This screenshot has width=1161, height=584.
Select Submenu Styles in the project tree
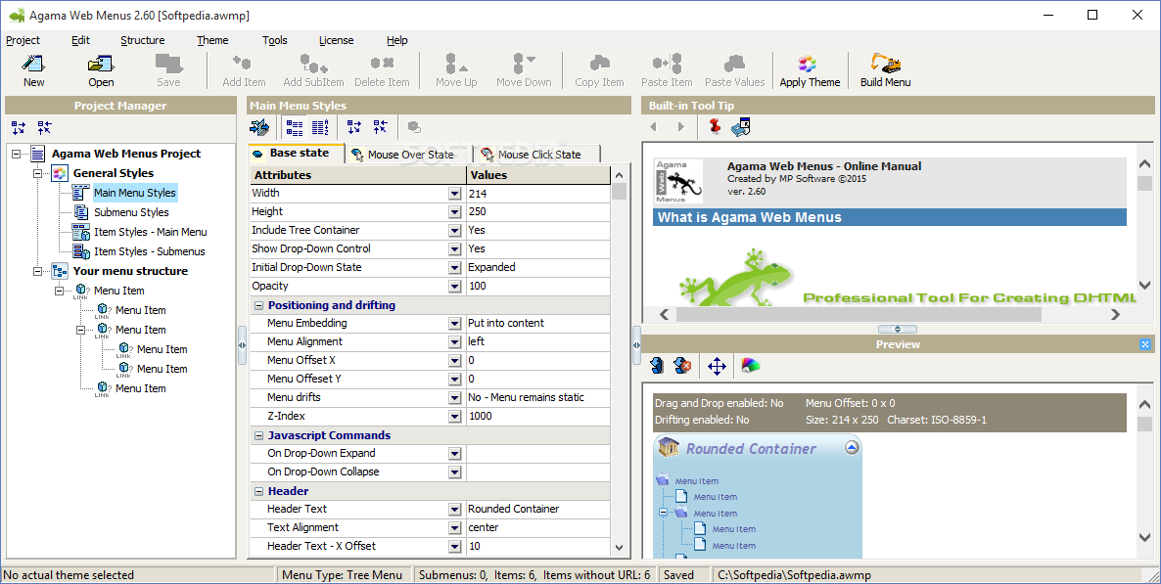[x=131, y=212]
